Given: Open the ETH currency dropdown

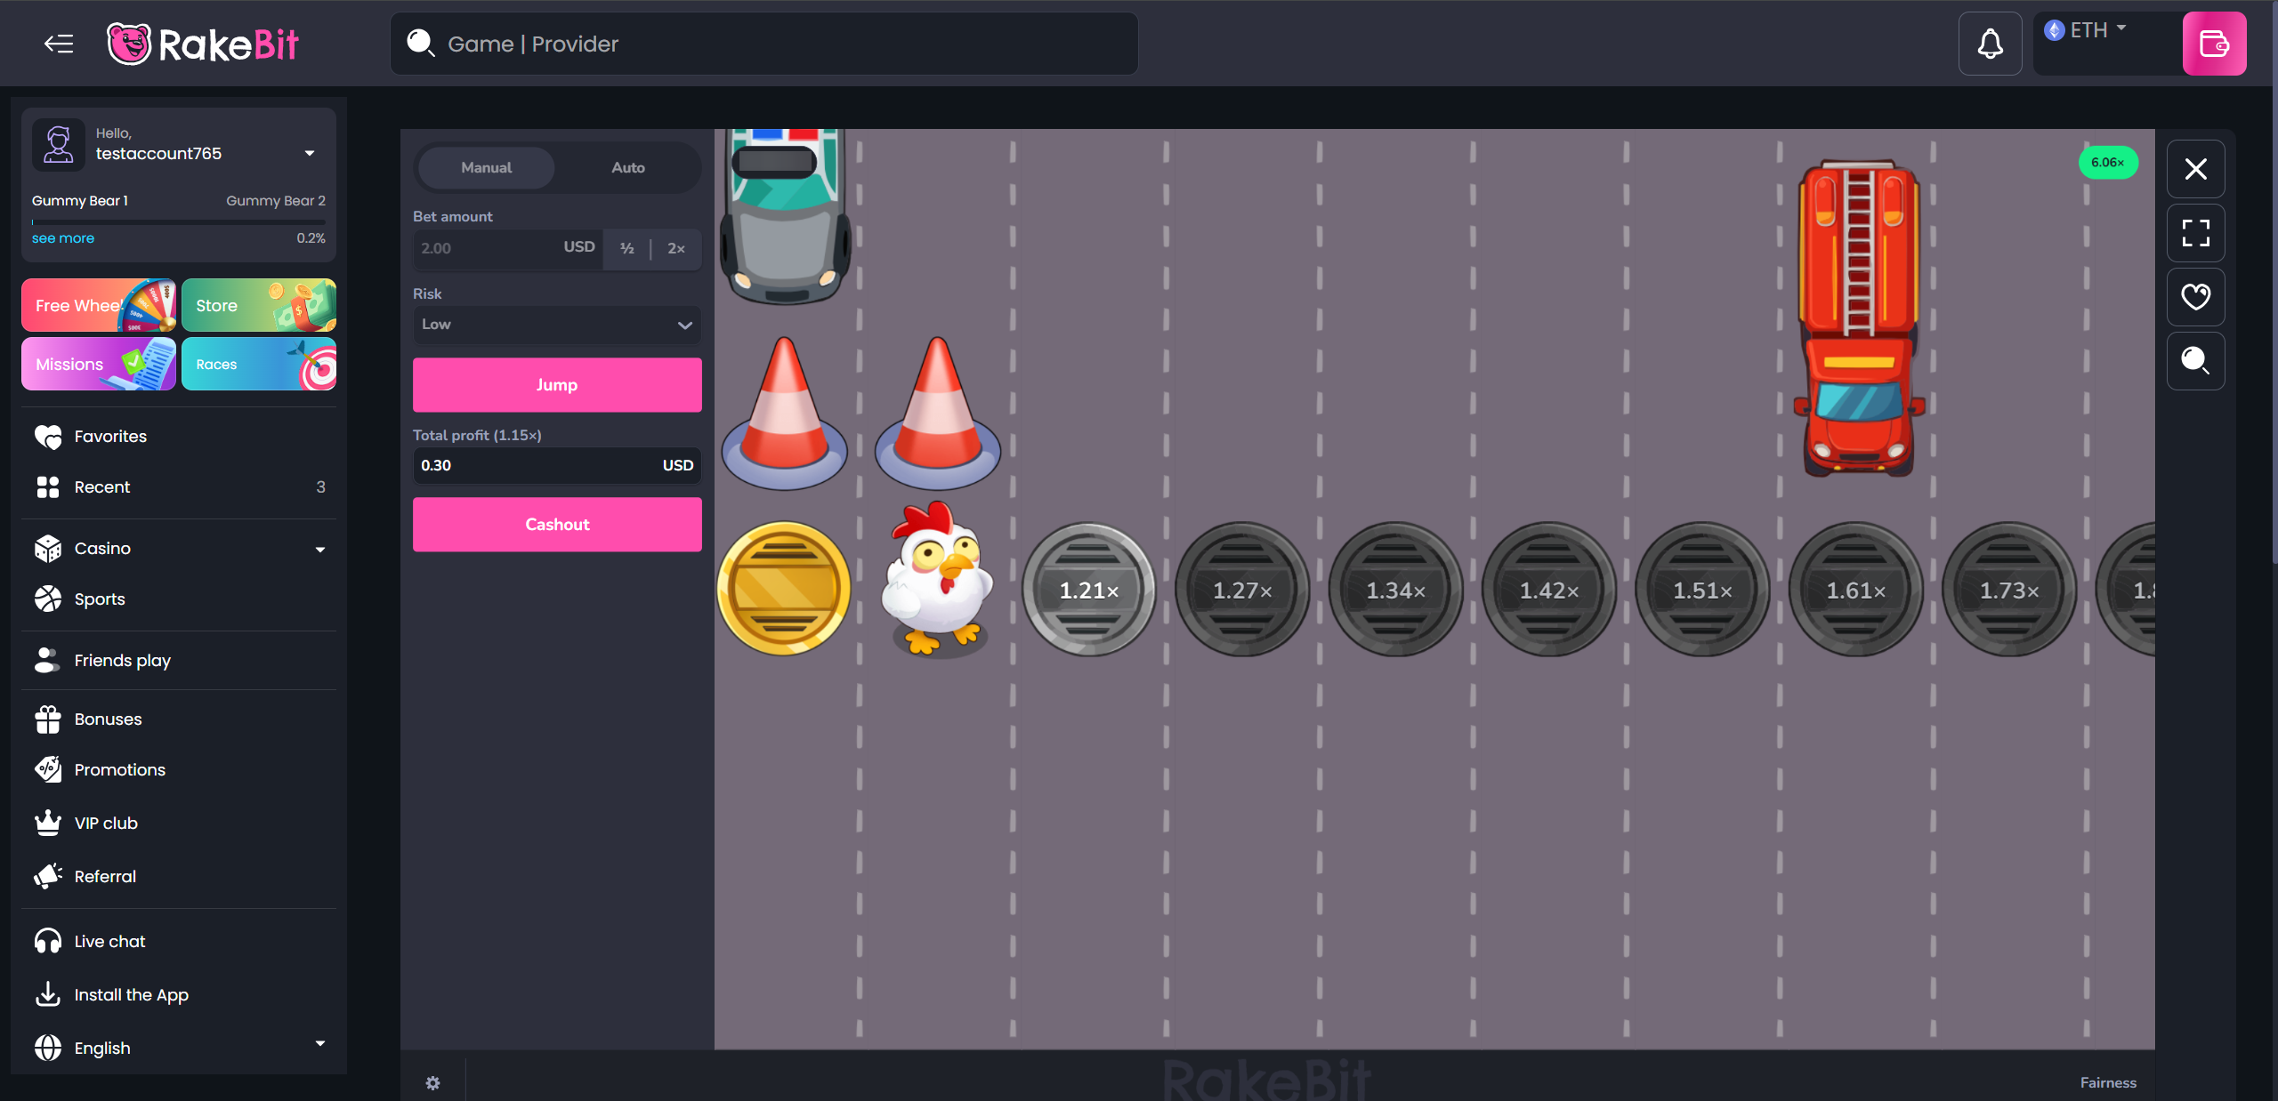Looking at the screenshot, I should [x=2085, y=30].
